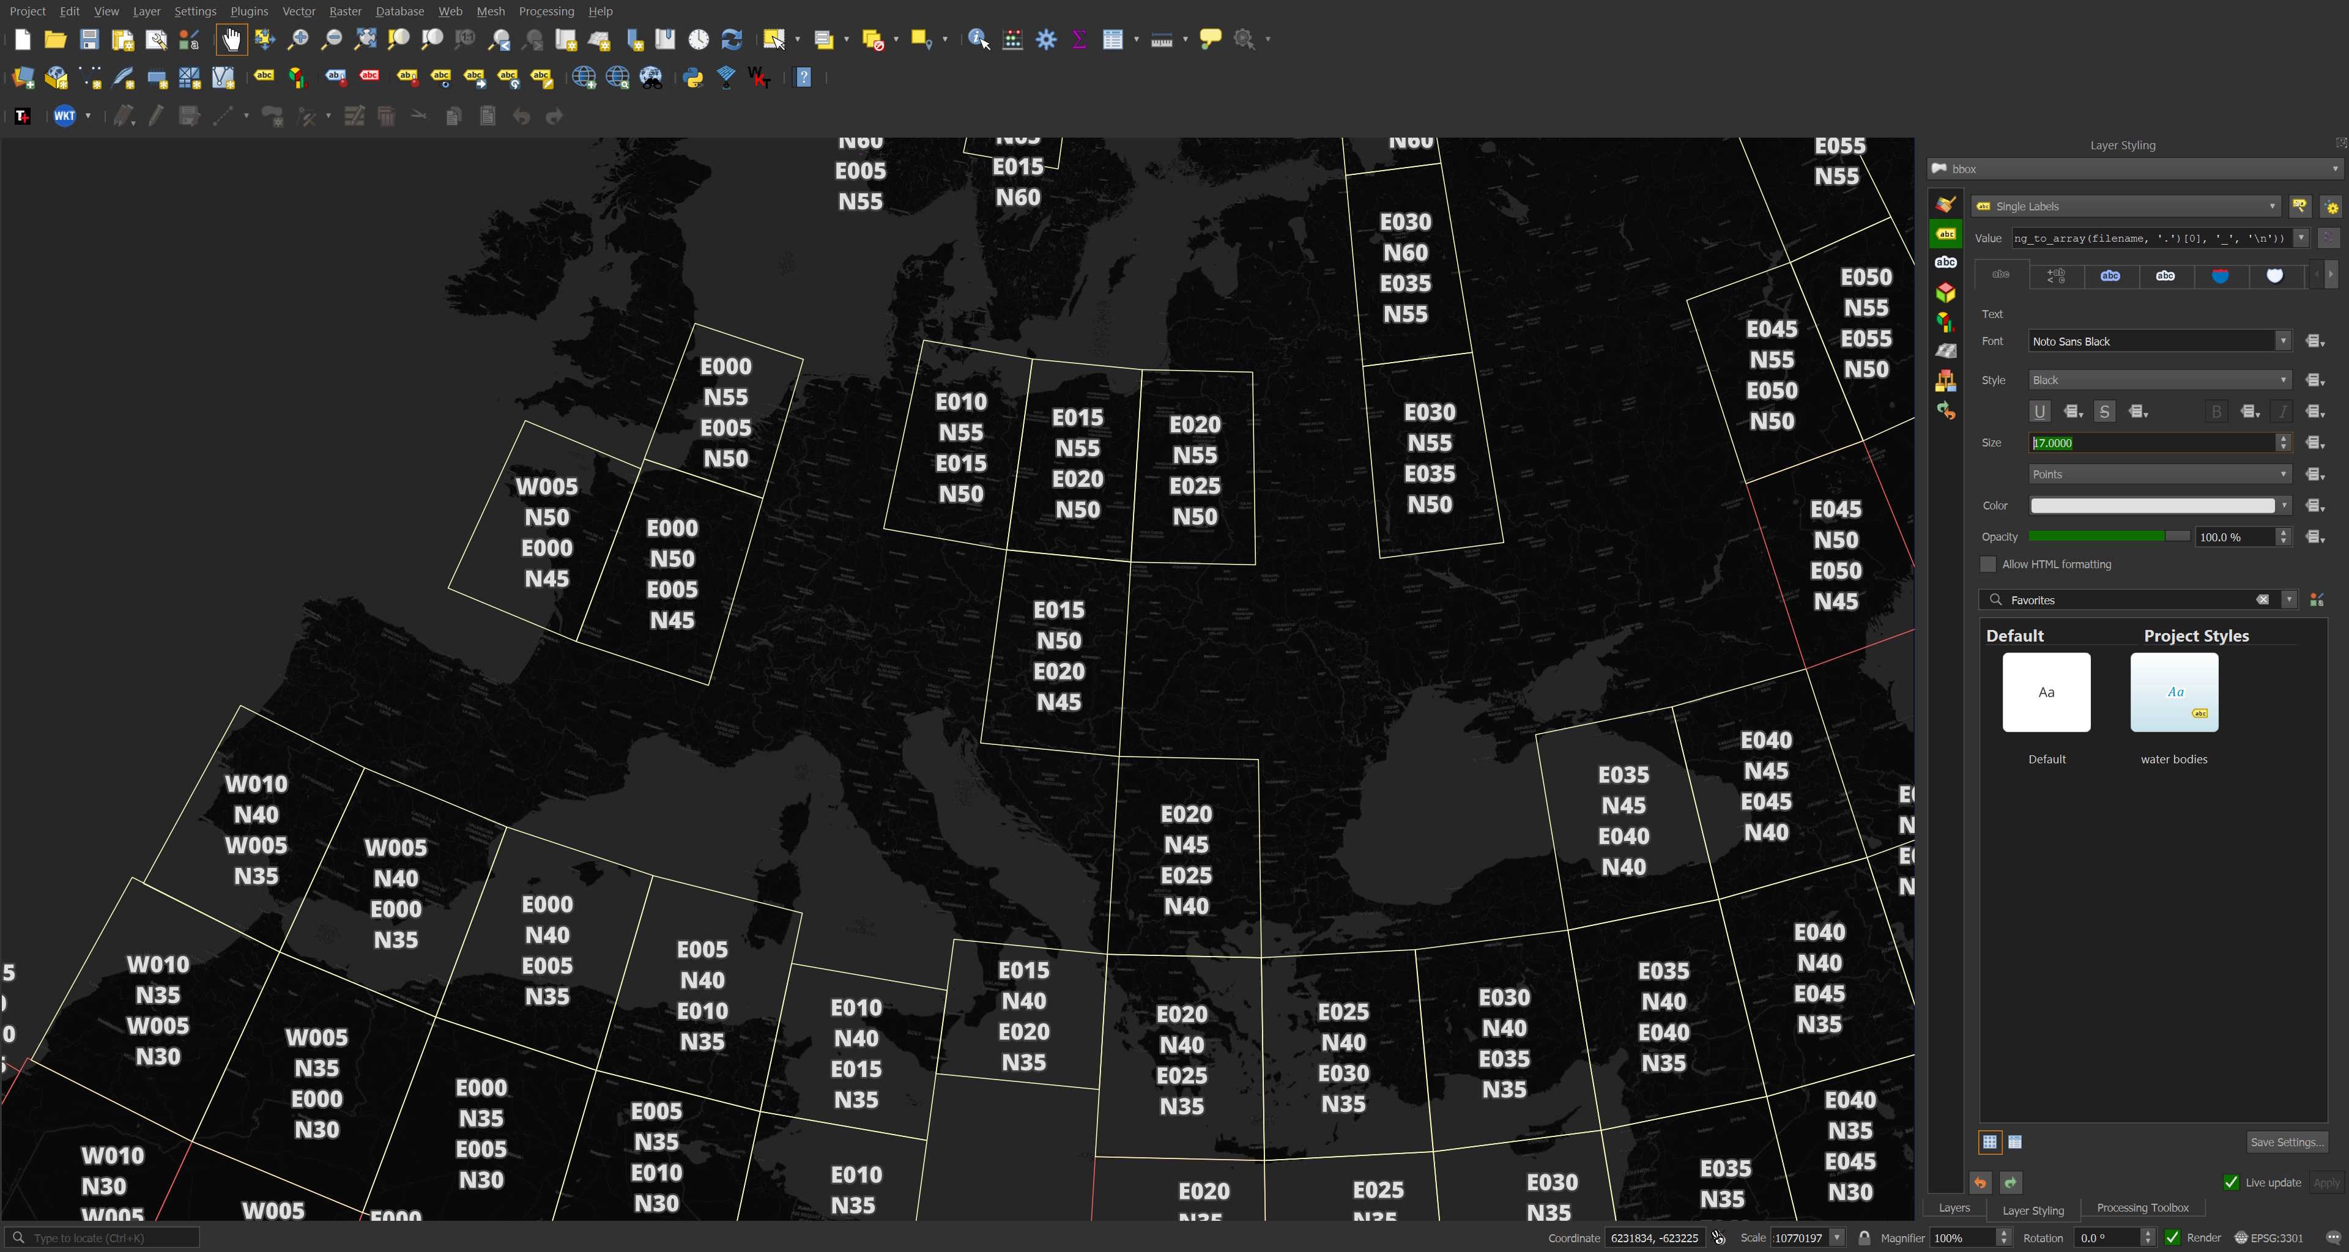2349x1252 pixels.
Task: Click the EPSG:3301 CRS button
Action: [x=2269, y=1237]
